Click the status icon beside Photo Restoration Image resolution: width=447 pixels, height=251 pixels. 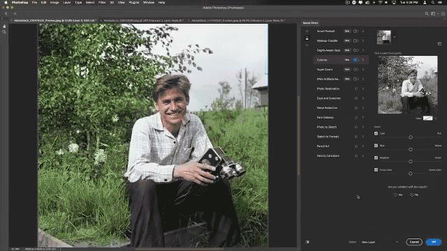click(356, 89)
